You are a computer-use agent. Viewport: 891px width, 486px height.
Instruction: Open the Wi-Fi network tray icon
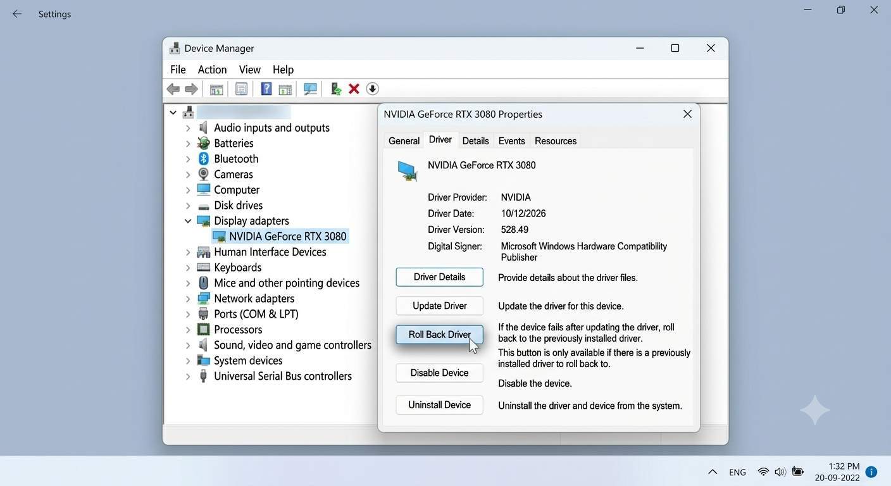pos(764,472)
